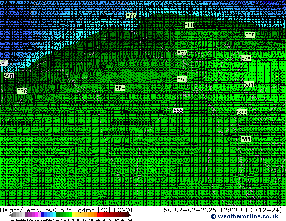Click the leftmost 584 contour label
This screenshot has height=221, width=286.
coord(120,88)
